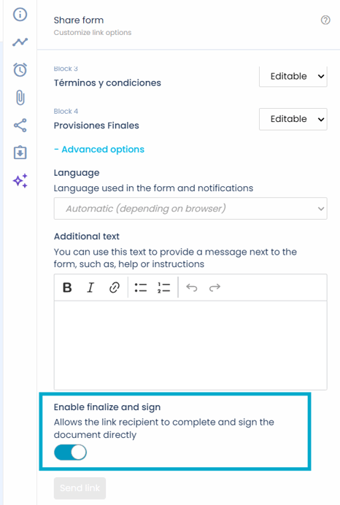Open Editable dropdown for Términos y condiciones
The height and width of the screenshot is (505, 340).
293,77
